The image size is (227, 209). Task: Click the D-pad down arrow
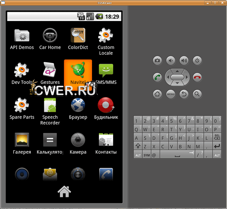(x=178, y=83)
